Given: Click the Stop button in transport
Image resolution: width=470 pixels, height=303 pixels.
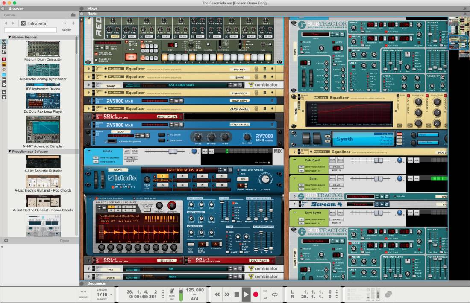Looking at the screenshot, I should pos(237,294).
